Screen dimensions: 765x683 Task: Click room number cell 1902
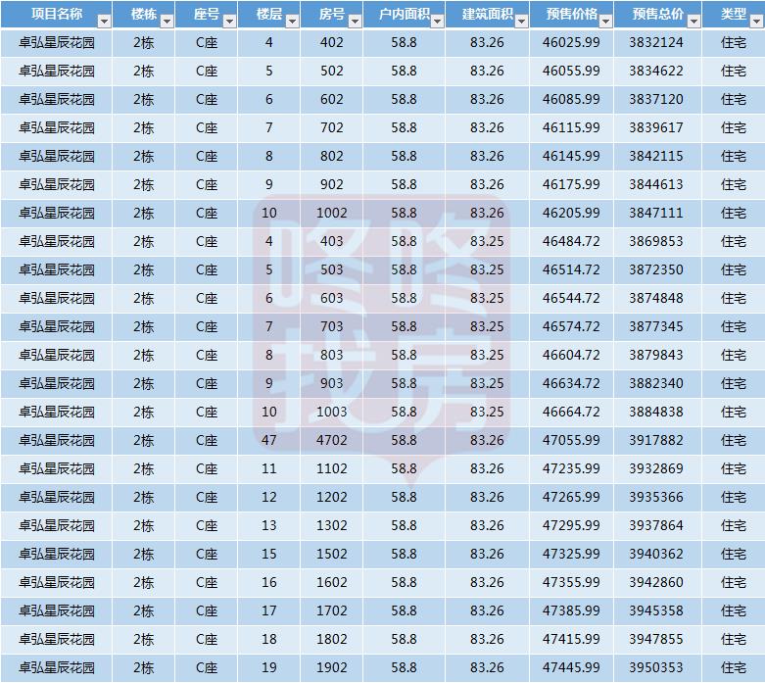point(332,667)
